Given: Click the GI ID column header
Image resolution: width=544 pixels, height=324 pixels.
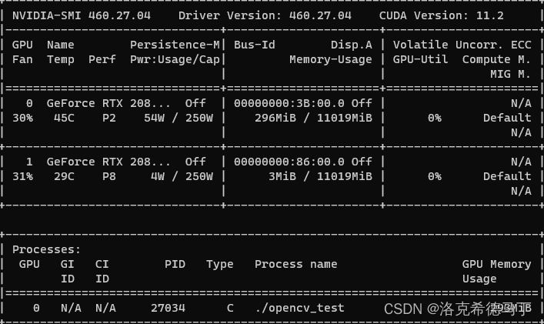Looking at the screenshot, I should click(x=67, y=272).
